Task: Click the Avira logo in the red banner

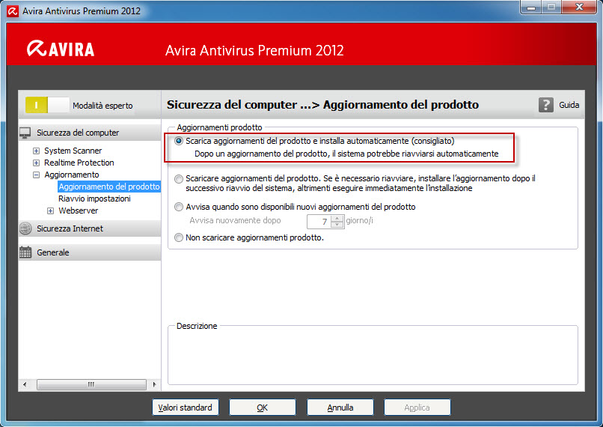Action: tap(61, 49)
